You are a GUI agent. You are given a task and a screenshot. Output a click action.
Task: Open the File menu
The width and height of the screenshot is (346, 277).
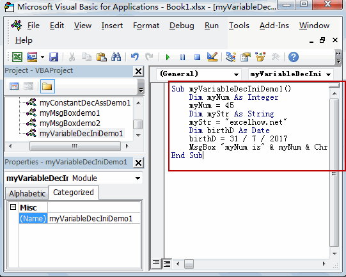point(33,26)
